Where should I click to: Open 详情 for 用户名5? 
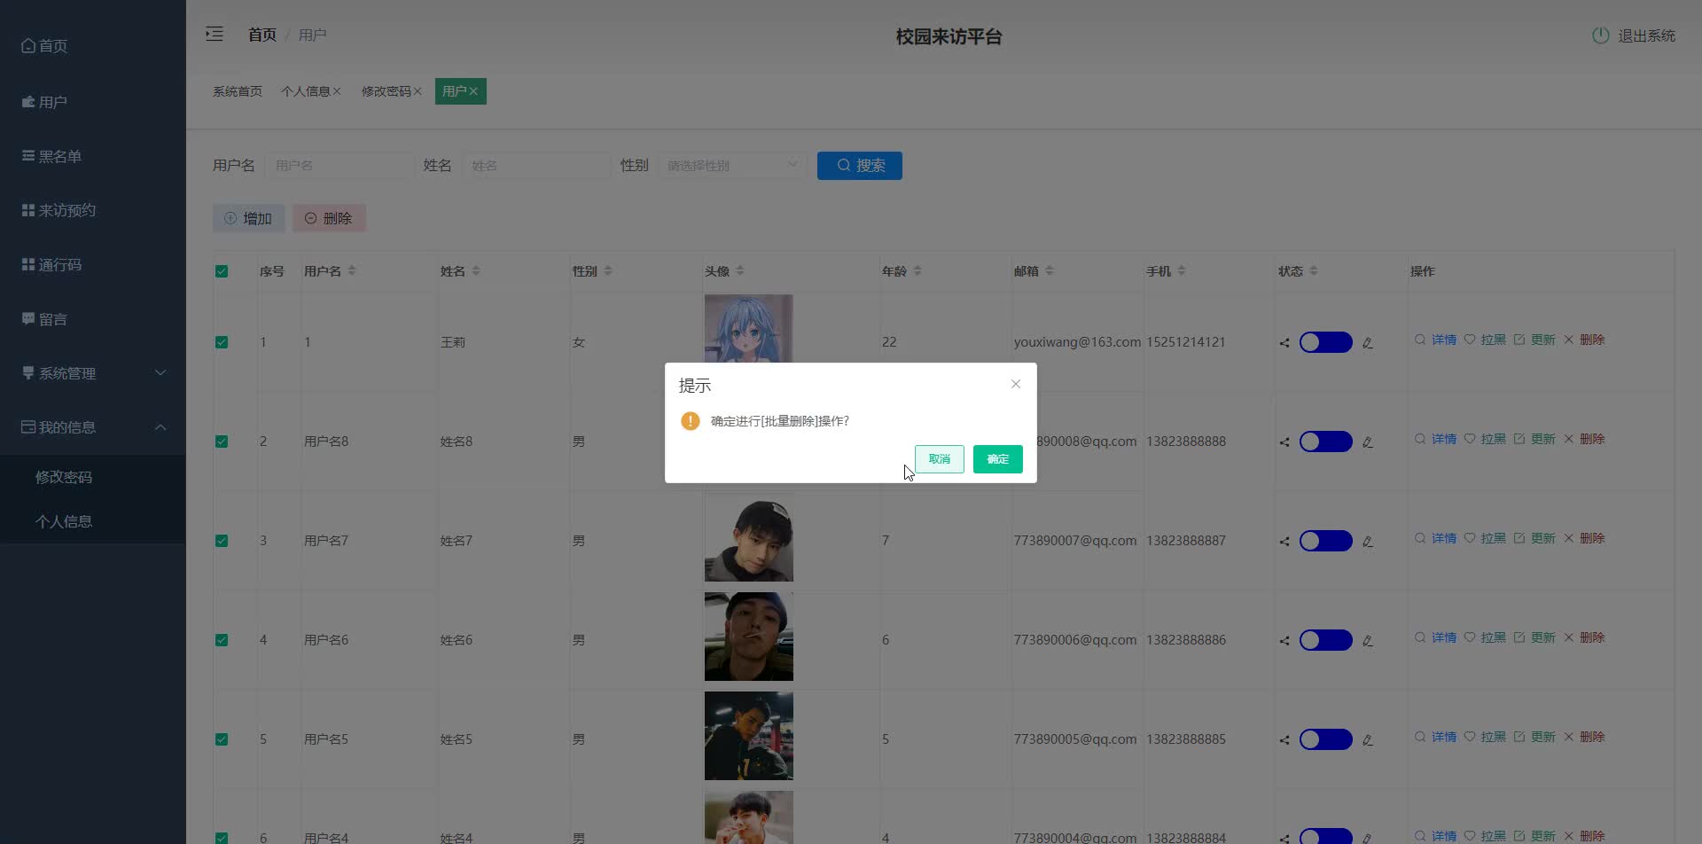coord(1435,737)
